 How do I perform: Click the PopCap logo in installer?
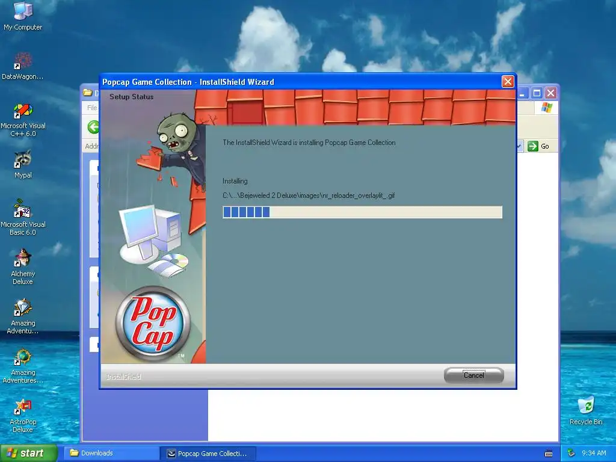click(152, 324)
